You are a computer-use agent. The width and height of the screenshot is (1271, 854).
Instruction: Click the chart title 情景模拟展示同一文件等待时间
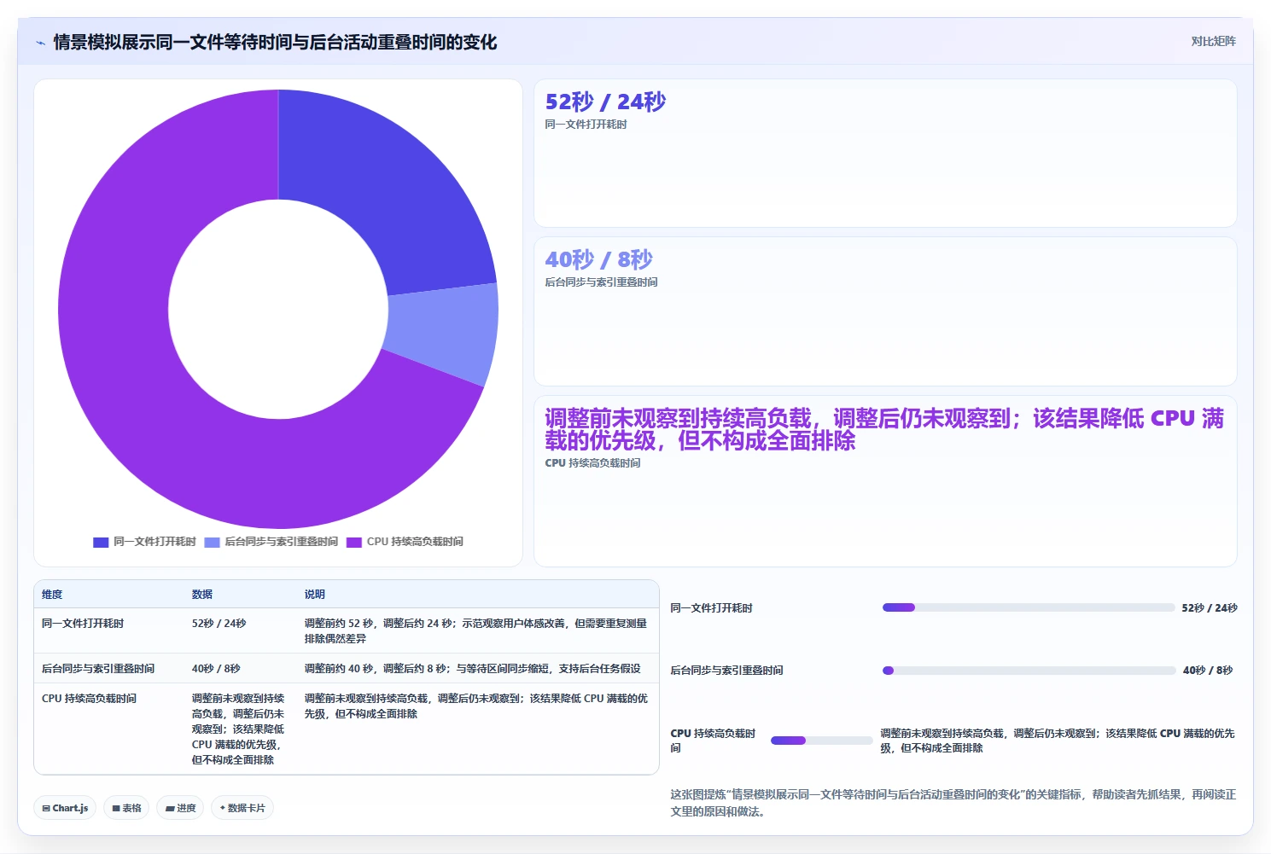275,42
